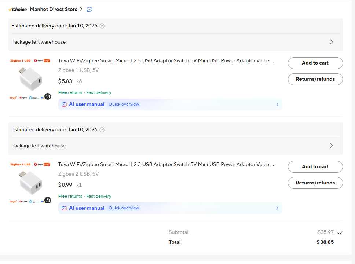Click the AI manual robot icon for Zigbee 1 USB
This screenshot has height=264, width=355.
64,104
